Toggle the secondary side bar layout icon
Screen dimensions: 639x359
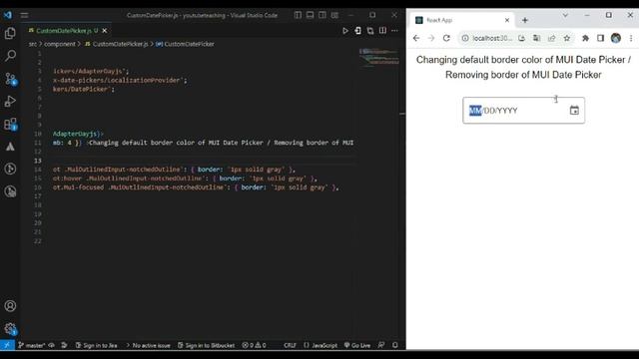click(x=322, y=15)
